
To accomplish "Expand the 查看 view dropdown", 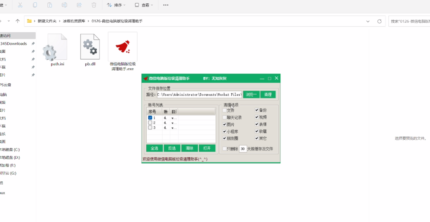I will pyautogui.click(x=144, y=5).
